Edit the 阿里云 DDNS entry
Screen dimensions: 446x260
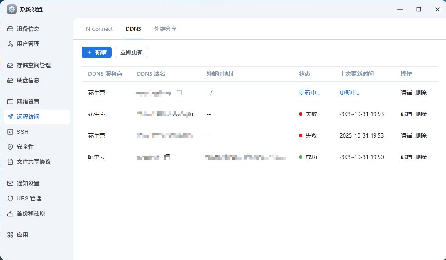[406, 157]
